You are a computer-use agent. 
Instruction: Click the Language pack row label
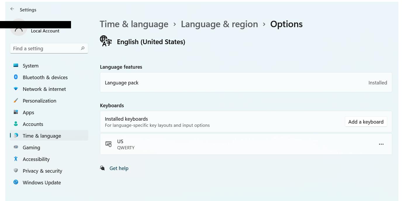(122, 83)
